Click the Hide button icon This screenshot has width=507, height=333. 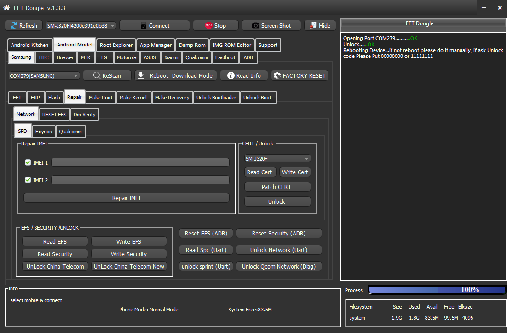tap(313, 26)
